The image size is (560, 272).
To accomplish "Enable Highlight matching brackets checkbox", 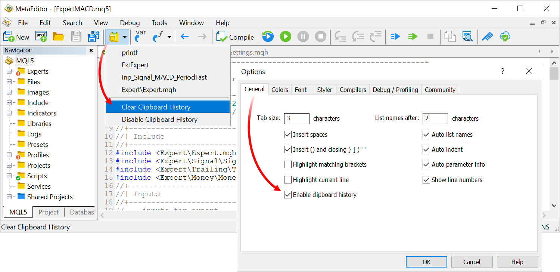I will click(288, 164).
